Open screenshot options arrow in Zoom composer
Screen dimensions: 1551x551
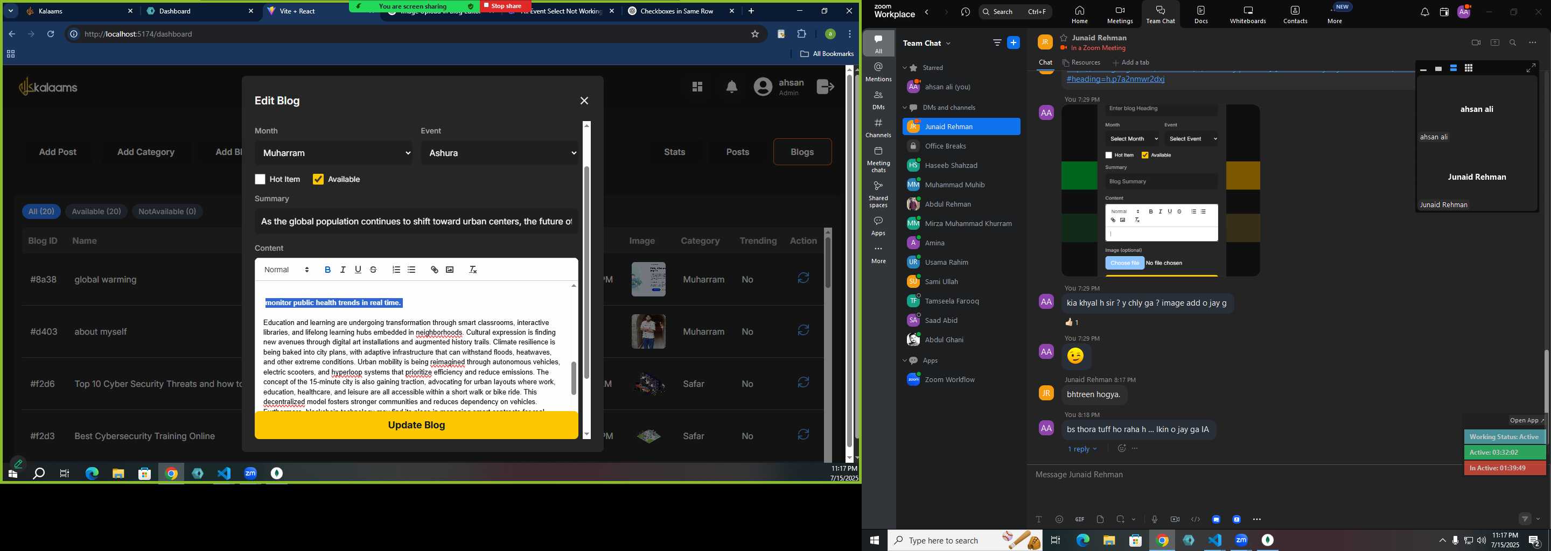[1134, 519]
